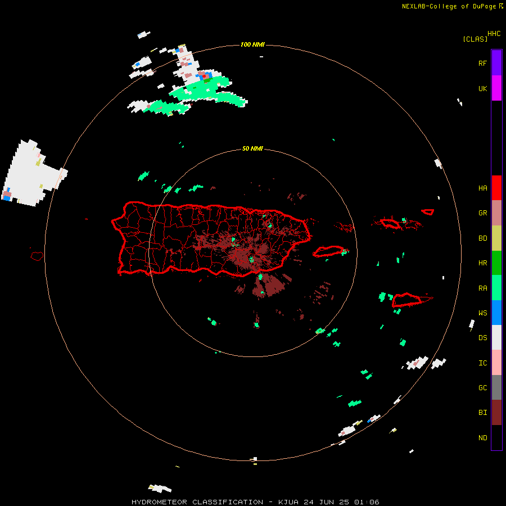Click the 'RA' legend label
This screenshot has height=506, width=506.
coord(482,288)
